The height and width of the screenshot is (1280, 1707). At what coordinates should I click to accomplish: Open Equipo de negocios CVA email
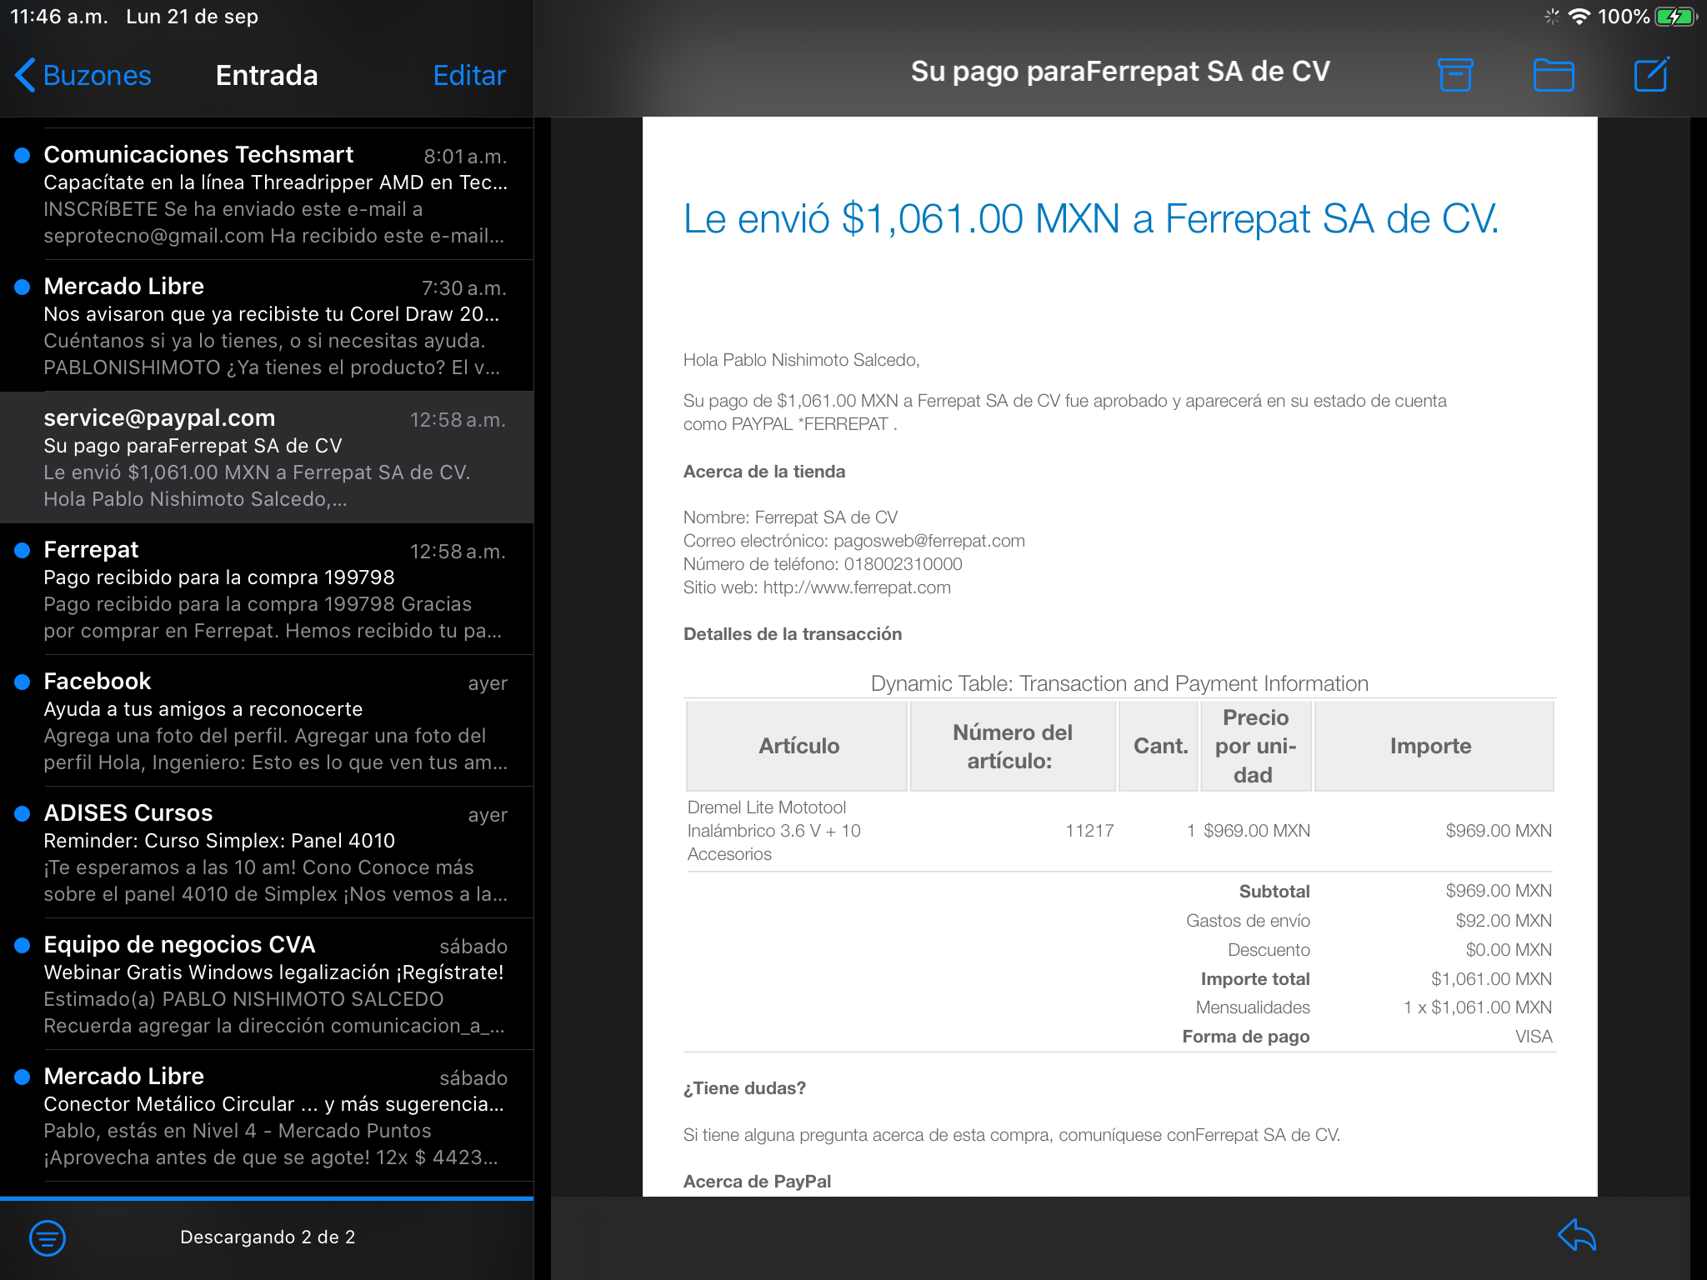click(x=267, y=984)
